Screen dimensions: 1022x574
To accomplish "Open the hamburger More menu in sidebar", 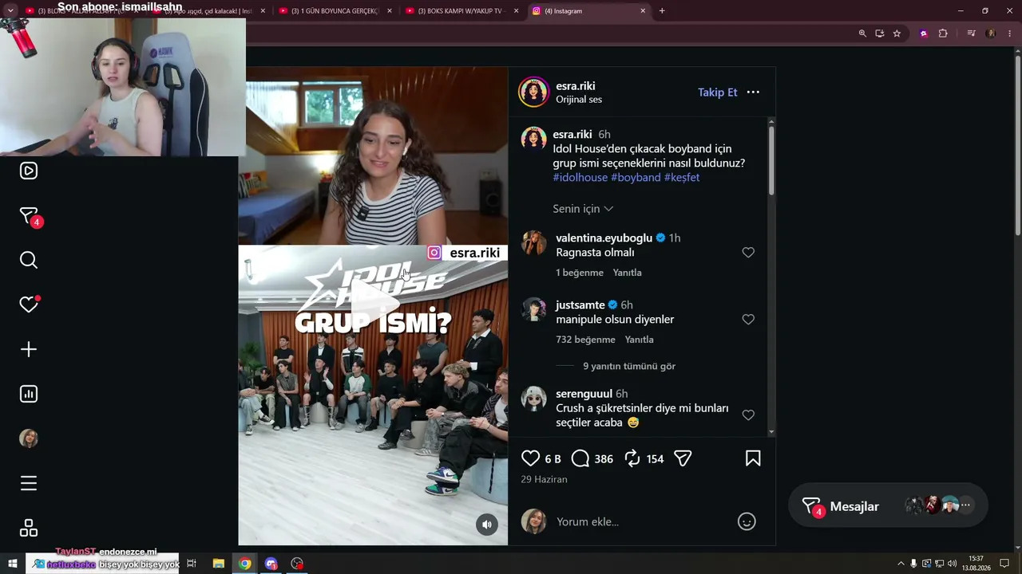I will coord(29,483).
